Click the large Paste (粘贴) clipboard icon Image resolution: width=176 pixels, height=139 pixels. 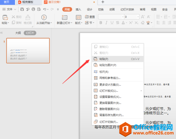pyautogui.click(x=5, y=18)
